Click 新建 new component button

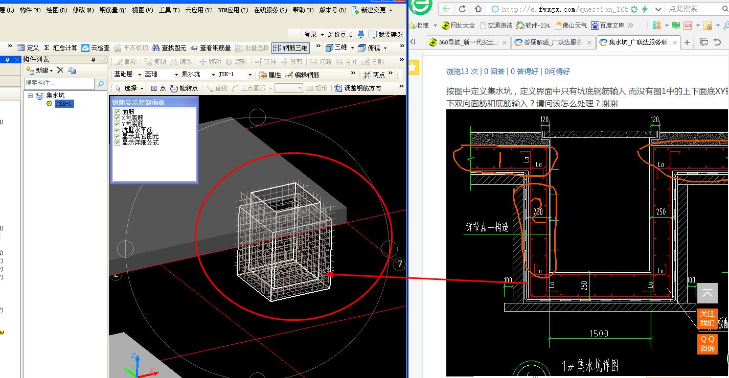[39, 70]
